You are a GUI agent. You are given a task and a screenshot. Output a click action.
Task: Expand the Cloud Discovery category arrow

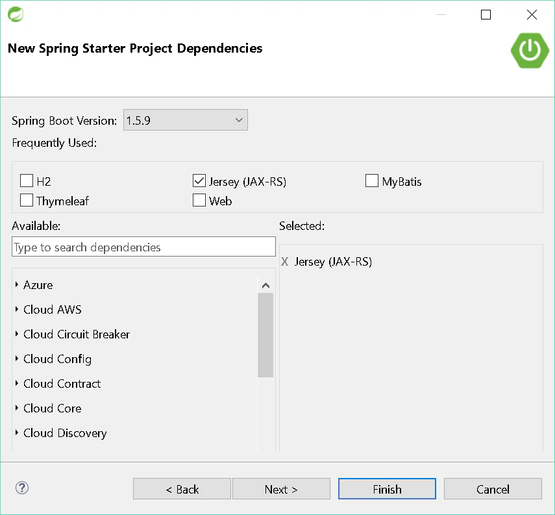(x=17, y=433)
